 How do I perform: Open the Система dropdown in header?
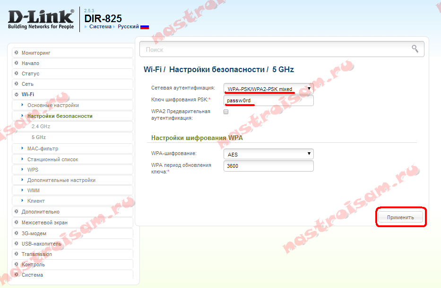click(x=100, y=27)
